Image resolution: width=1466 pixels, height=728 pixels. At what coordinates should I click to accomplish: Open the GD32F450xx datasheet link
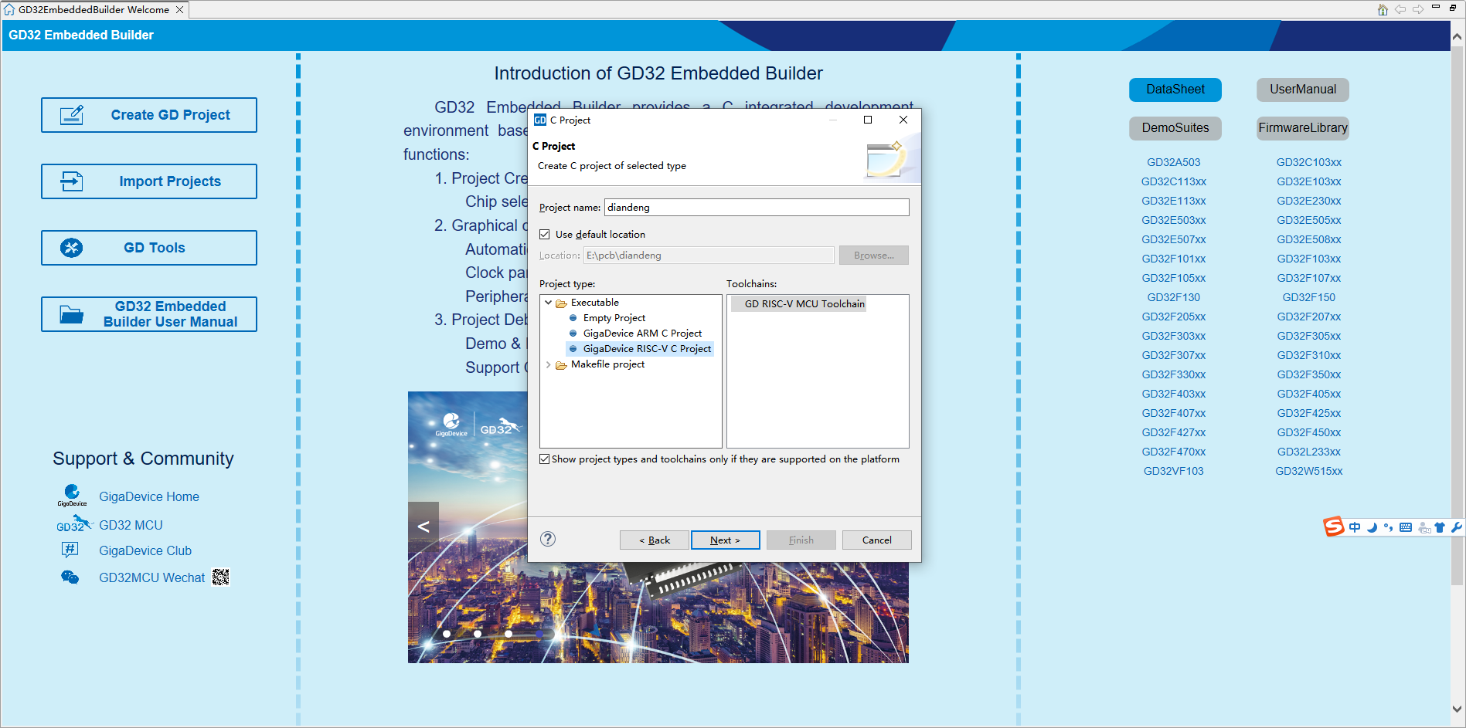[1309, 432]
